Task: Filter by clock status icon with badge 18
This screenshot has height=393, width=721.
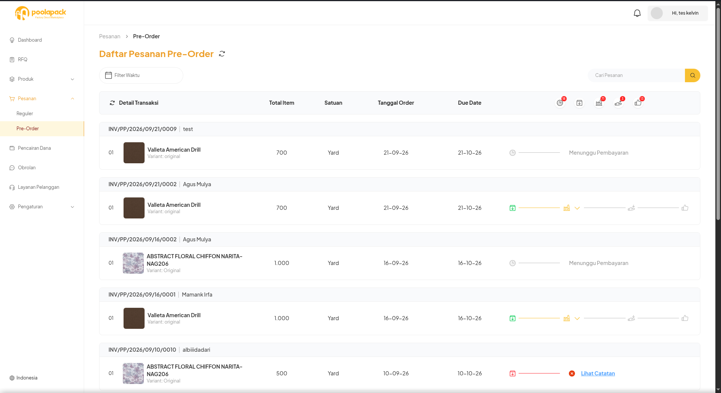Action: coord(560,103)
